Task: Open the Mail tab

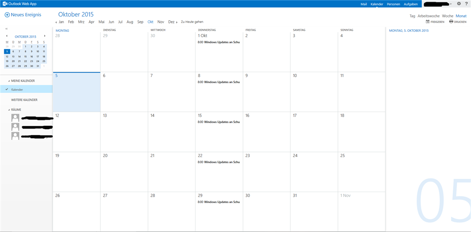Action: [x=364, y=4]
